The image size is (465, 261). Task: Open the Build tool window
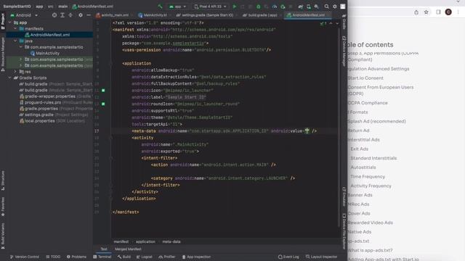tap(124, 257)
